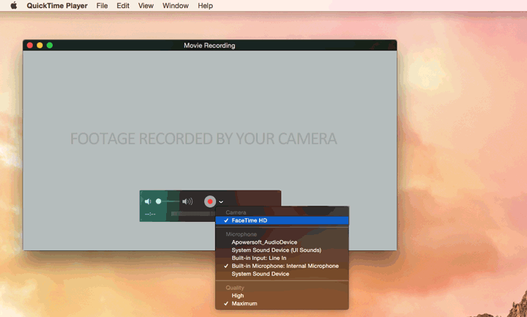
Task: Open the File menu
Action: click(102, 6)
